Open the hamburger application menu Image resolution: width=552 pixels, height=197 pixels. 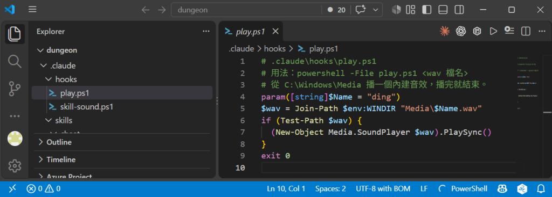point(32,10)
